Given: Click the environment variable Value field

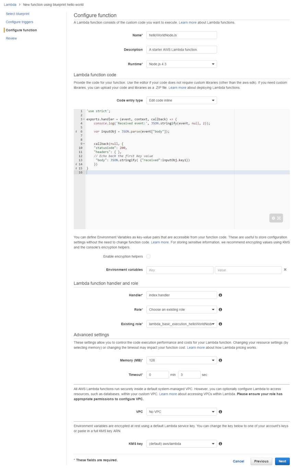Looking at the screenshot, I should (248, 270).
